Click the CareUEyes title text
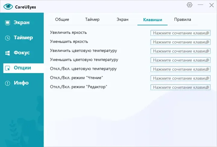 tap(25, 7)
